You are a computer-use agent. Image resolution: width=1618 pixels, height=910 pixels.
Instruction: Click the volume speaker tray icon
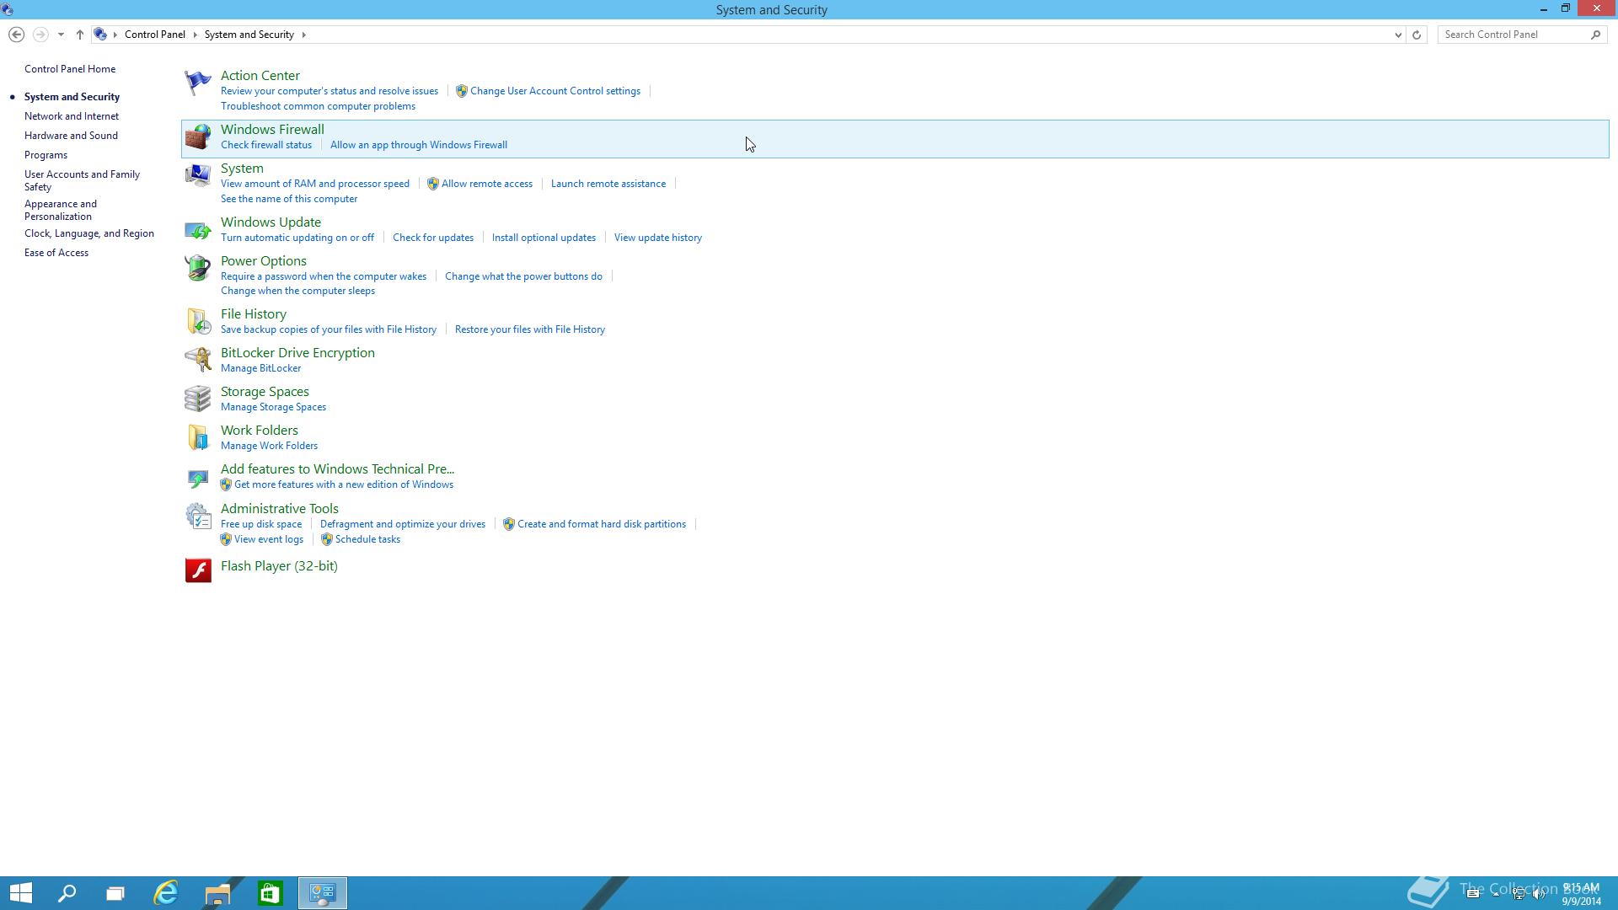click(x=1539, y=894)
